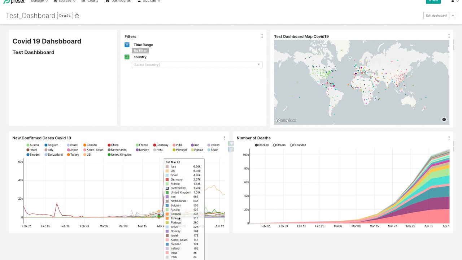462x260 pixels.
Task: Click the preset logo
Action: tap(14, 1)
